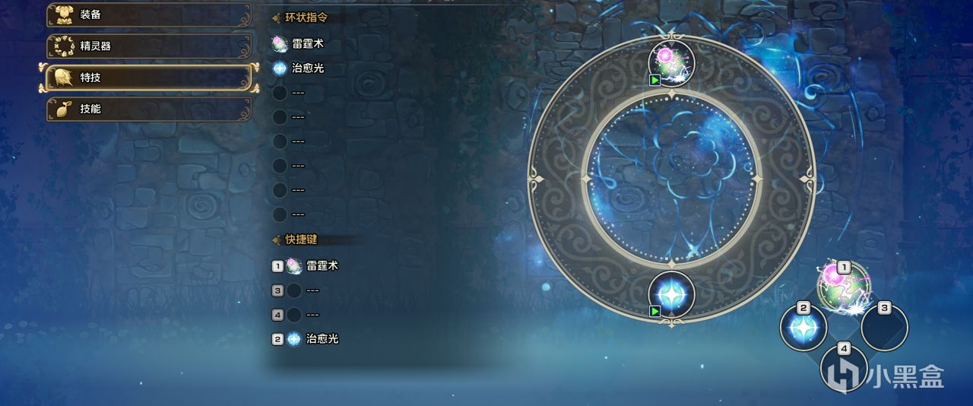Select the third empty ring command slot
The width and height of the screenshot is (973, 406).
[280, 141]
